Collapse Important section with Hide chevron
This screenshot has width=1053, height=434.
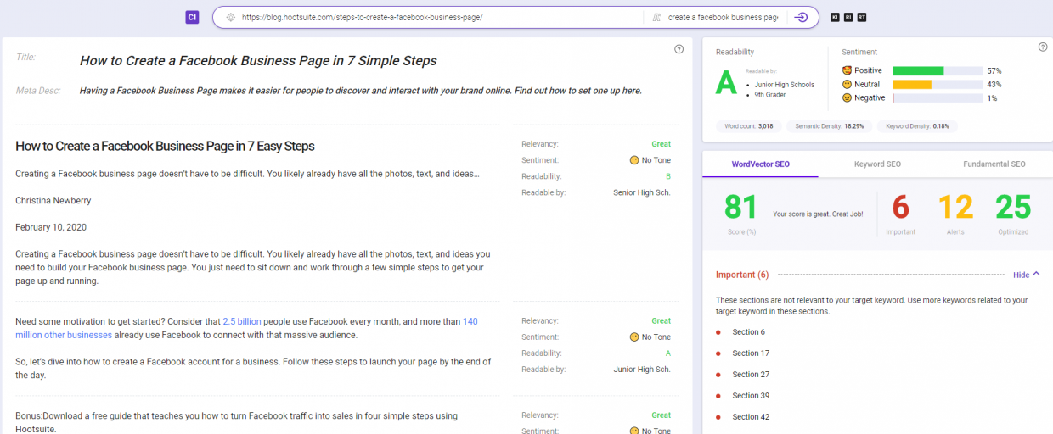1026,275
